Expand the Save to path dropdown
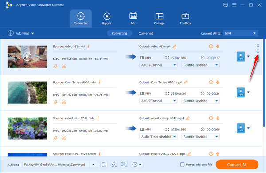The image size is (266, 173). coord(93,165)
